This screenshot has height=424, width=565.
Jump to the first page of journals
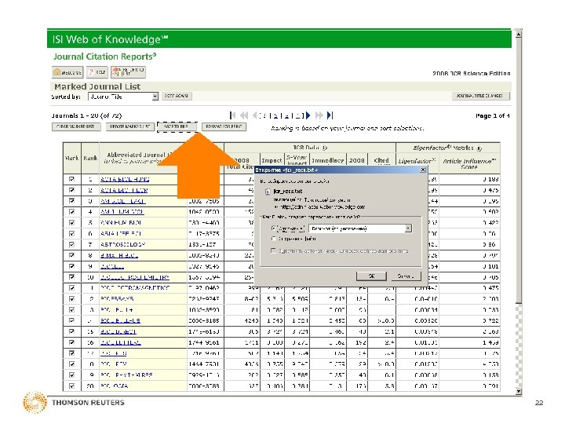coord(233,115)
